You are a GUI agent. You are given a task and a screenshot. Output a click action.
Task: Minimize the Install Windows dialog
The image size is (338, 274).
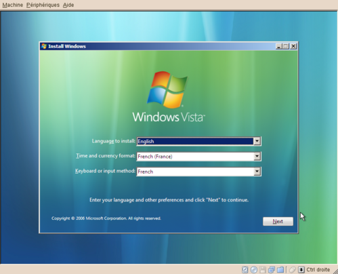[278, 46]
